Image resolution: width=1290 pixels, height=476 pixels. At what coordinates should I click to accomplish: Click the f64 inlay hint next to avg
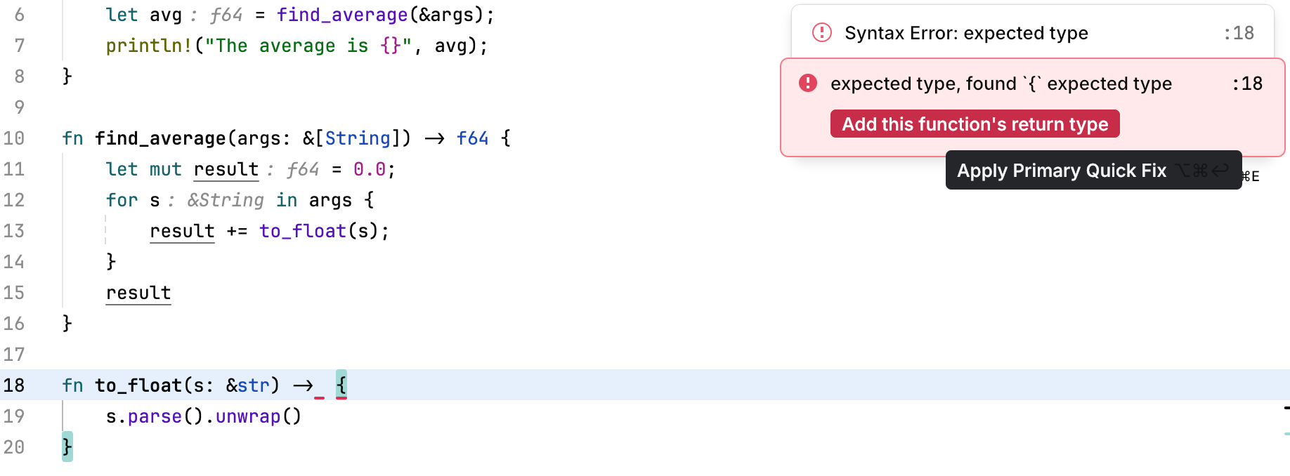pos(226,15)
